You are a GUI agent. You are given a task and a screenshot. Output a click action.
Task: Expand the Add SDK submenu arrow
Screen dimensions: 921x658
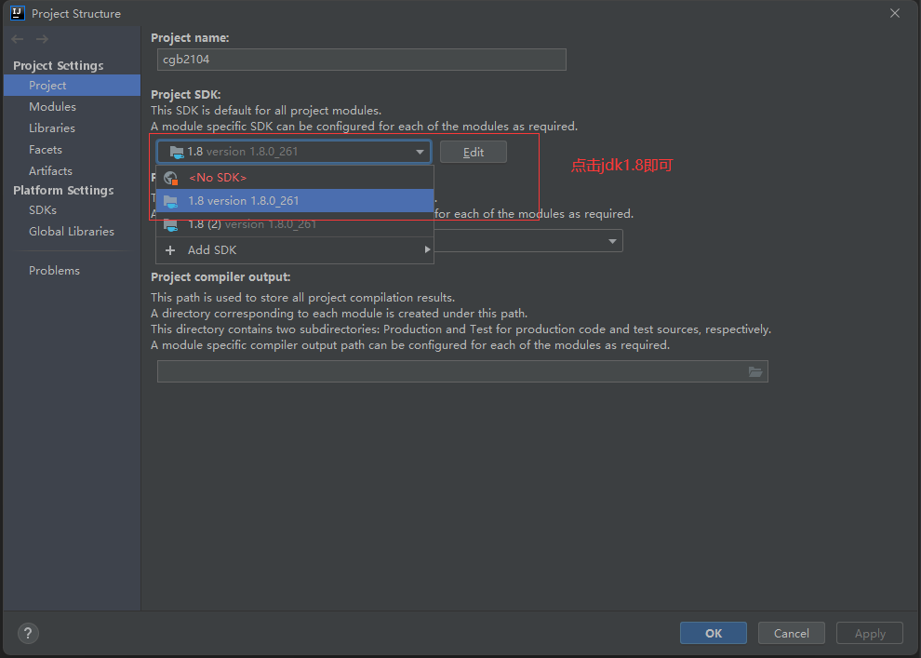(x=428, y=249)
